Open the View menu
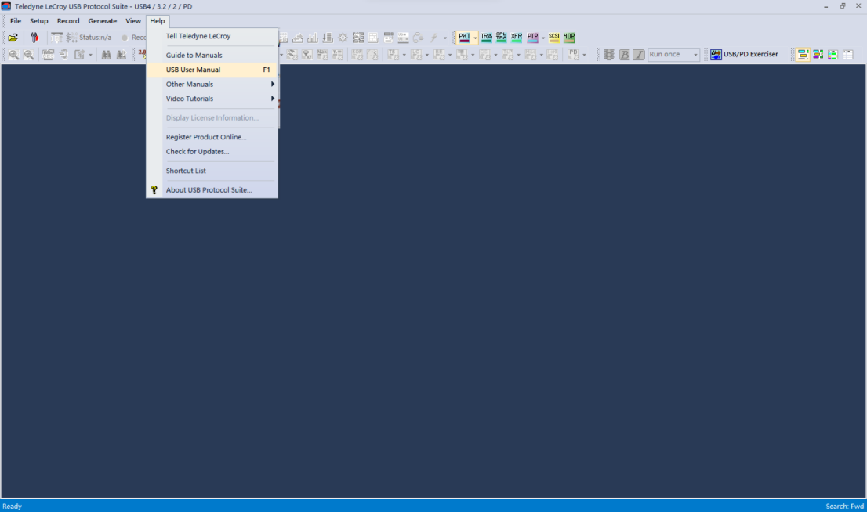The height and width of the screenshot is (512, 867). 132,21
